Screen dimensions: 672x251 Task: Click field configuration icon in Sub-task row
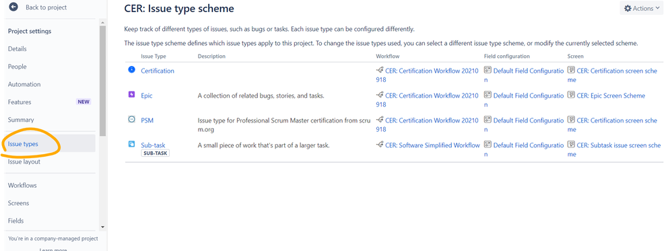pyautogui.click(x=488, y=145)
